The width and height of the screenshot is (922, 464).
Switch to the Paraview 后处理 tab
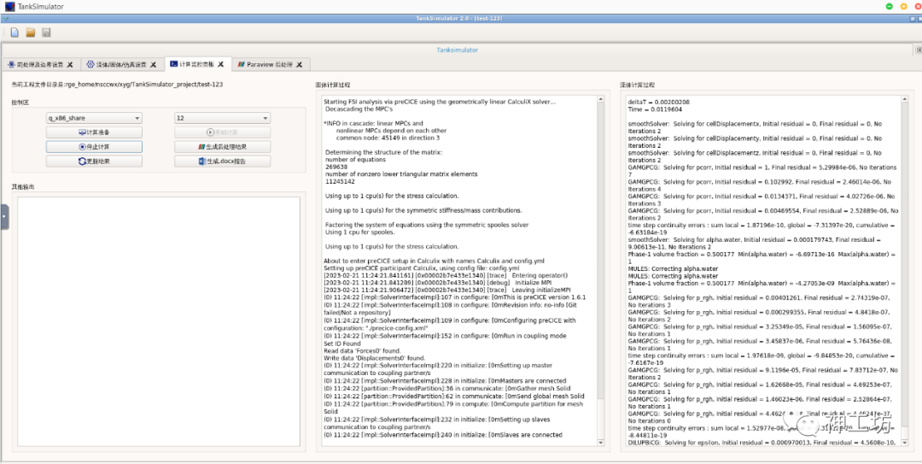click(x=265, y=64)
